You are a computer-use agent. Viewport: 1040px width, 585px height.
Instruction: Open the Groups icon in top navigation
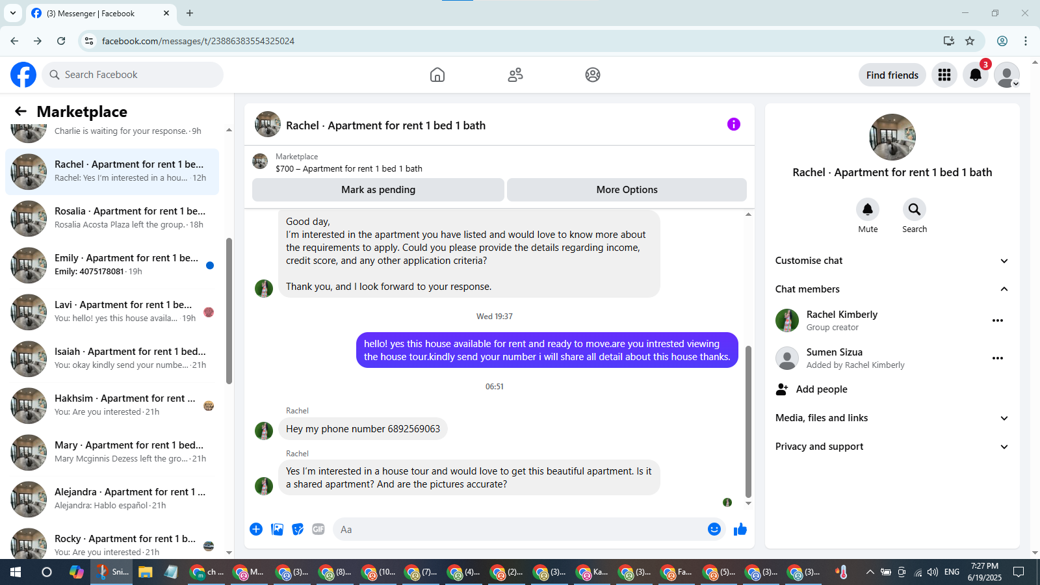pyautogui.click(x=593, y=75)
